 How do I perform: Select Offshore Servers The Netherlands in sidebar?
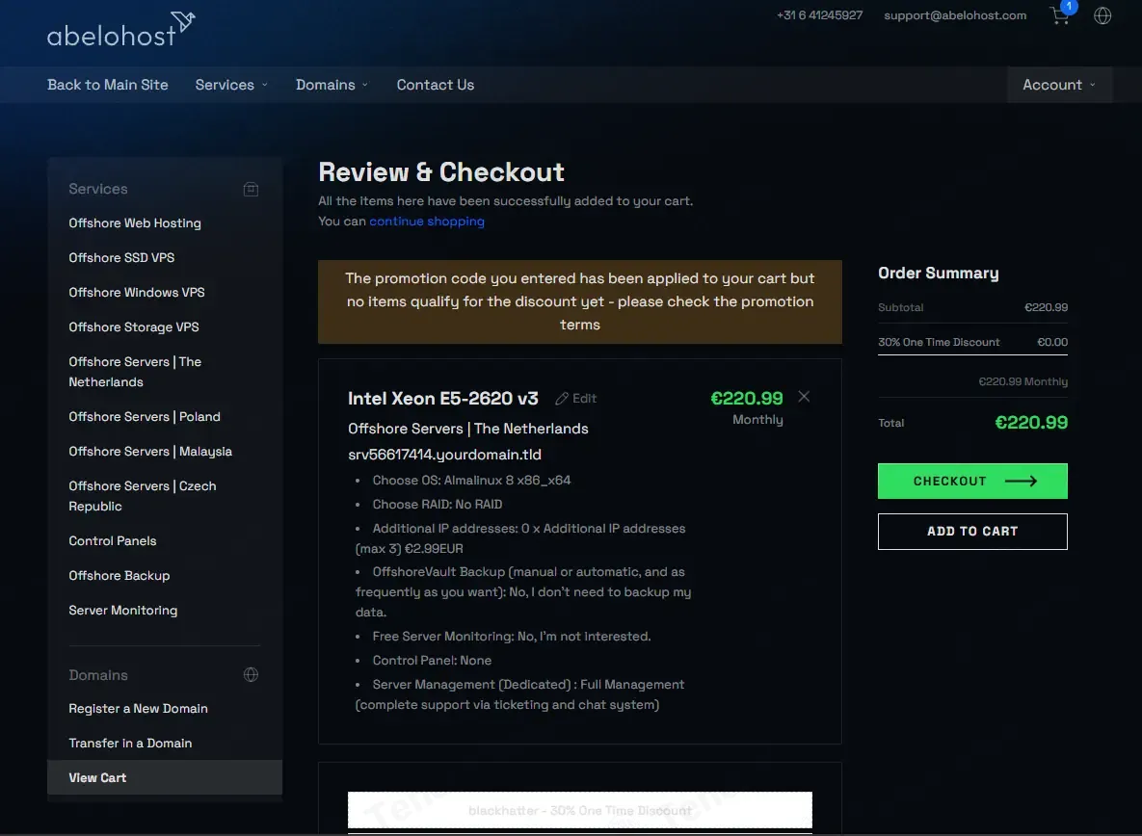pos(135,372)
